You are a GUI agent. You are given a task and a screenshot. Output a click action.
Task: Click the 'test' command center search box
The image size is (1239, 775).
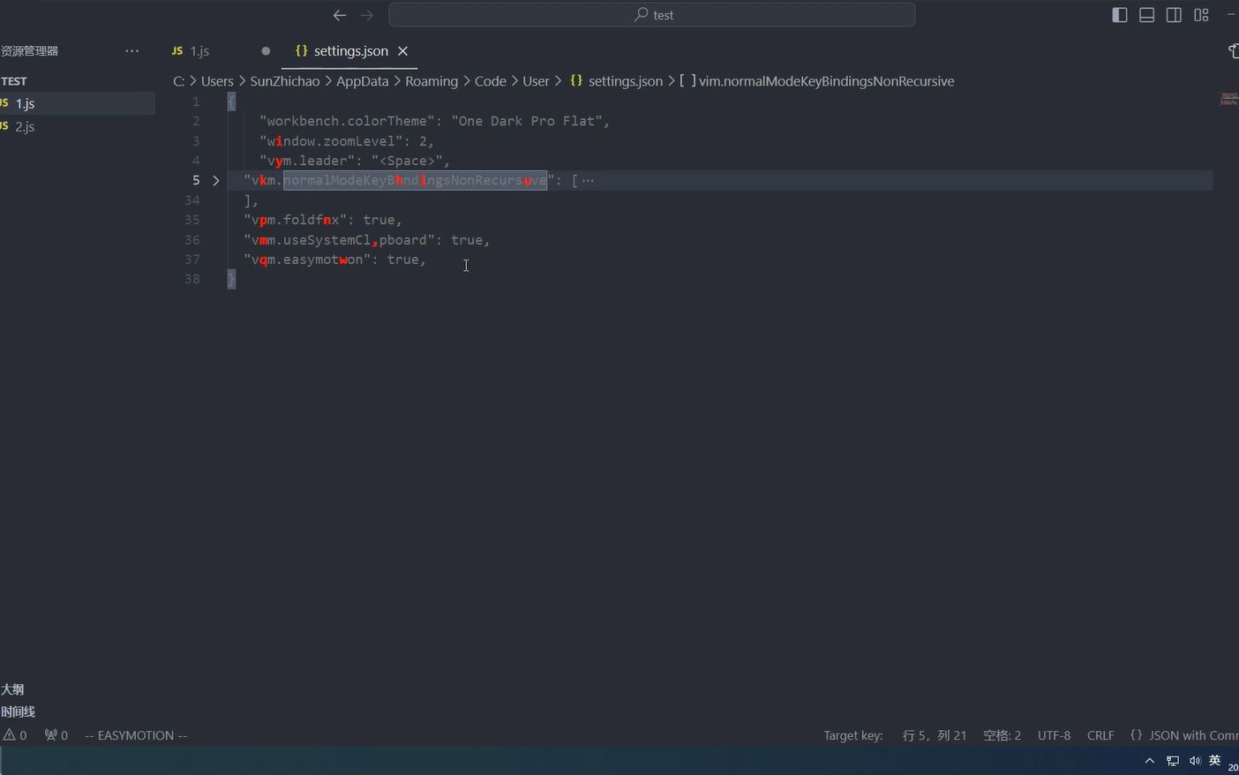pos(651,15)
